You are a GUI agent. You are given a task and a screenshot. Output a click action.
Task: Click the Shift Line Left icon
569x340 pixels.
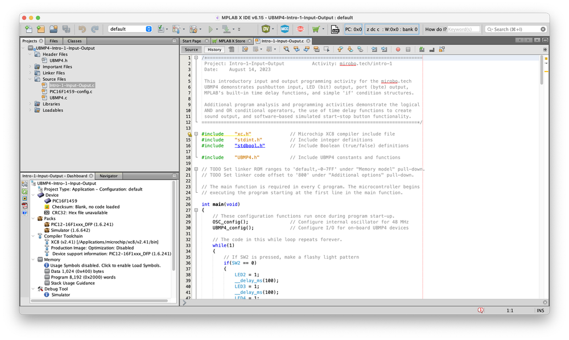[374, 49]
